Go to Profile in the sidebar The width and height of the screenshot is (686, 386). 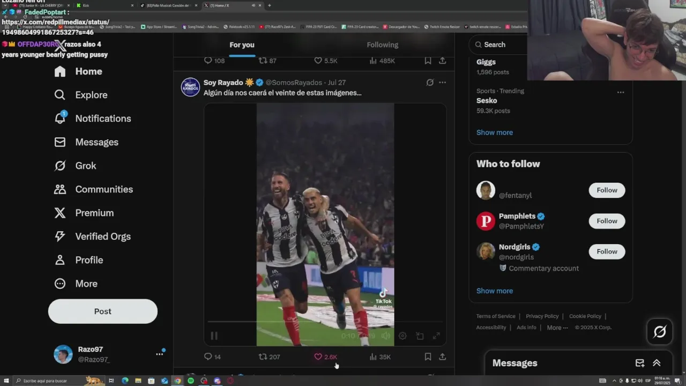pos(78,260)
